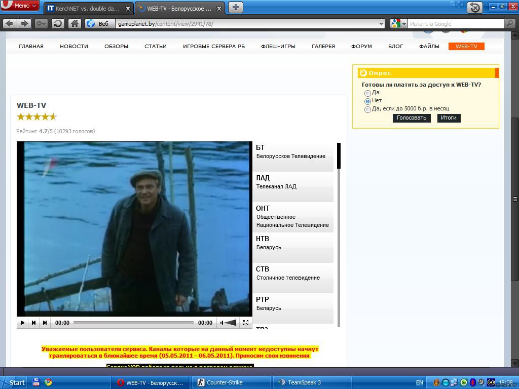519x389 pixels.
Task: Rate the page with the star rating
Action: coord(36,116)
